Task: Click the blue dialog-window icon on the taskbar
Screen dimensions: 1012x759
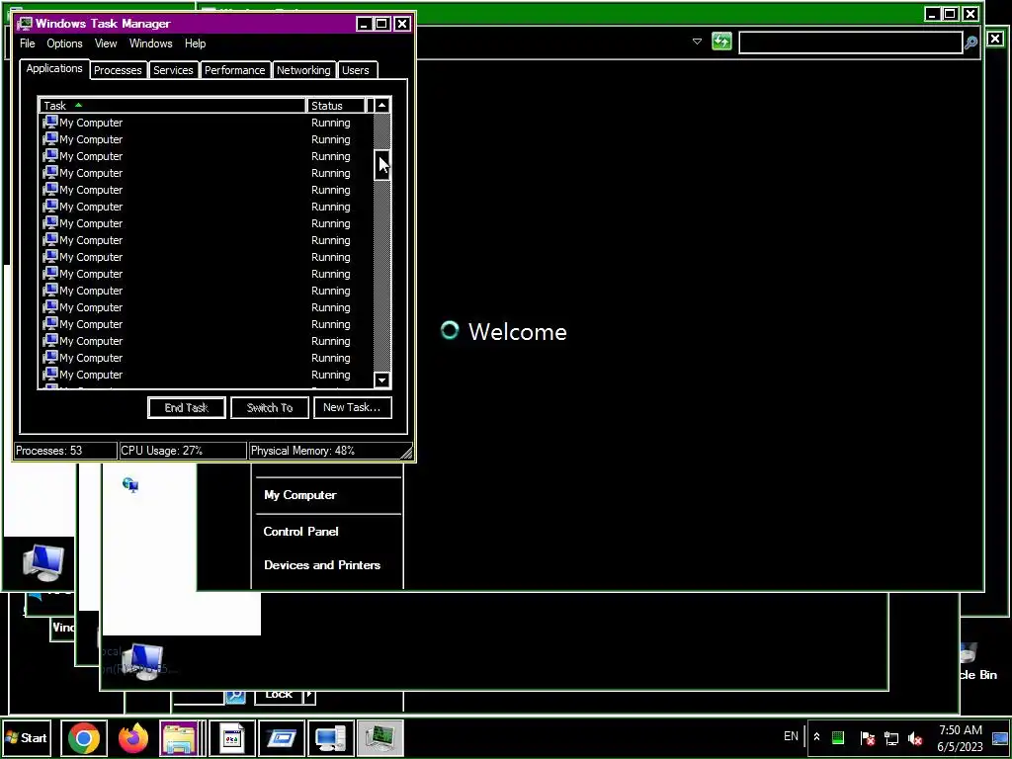Action: point(281,737)
